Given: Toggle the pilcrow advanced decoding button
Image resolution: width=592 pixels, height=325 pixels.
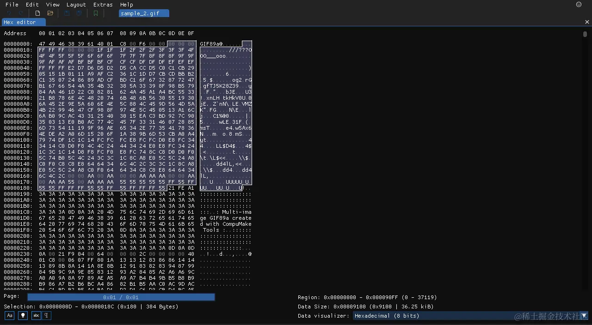Looking at the screenshot, I should point(47,315).
